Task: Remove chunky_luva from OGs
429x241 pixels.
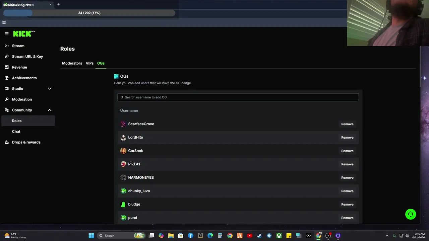Action: pos(347,191)
